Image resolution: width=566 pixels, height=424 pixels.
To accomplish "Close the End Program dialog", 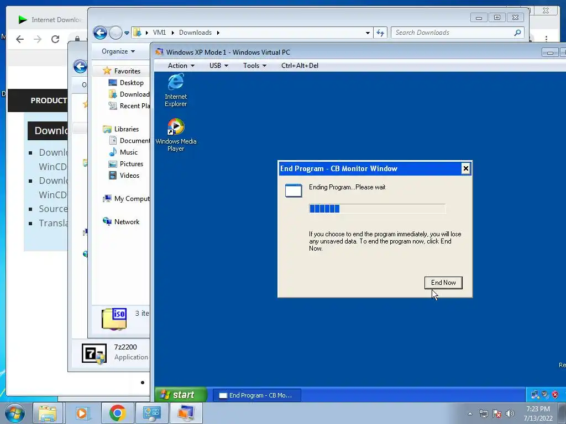I will pos(465,168).
